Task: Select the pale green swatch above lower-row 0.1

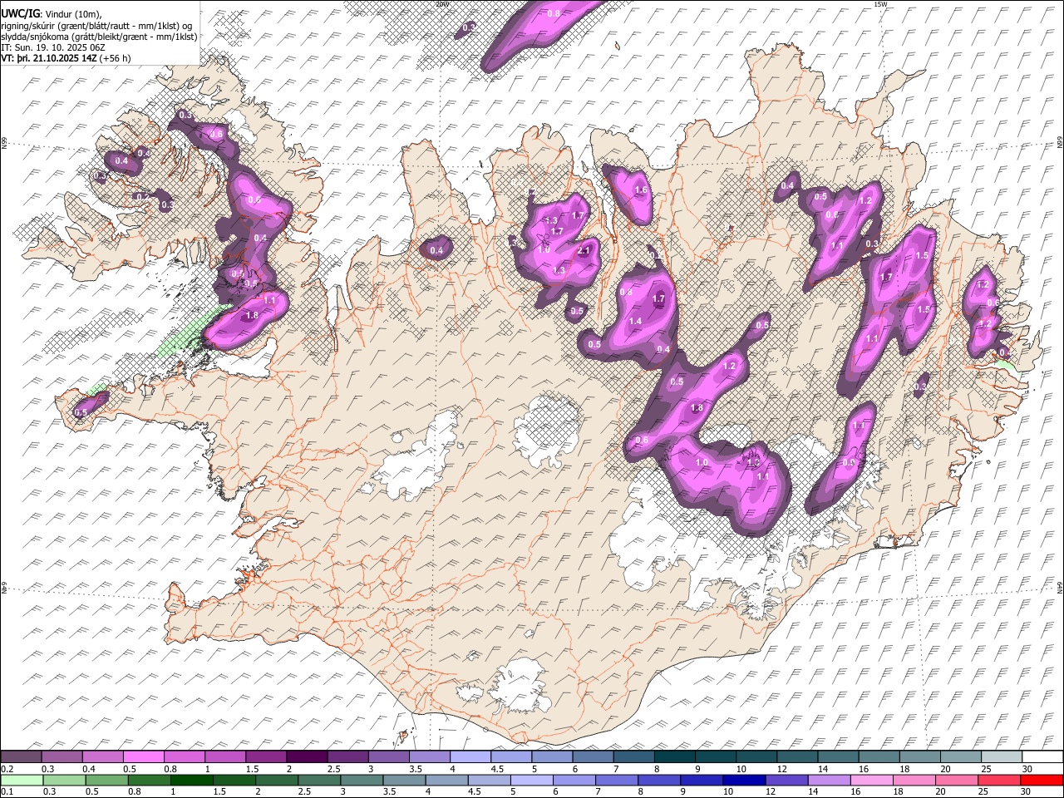Action: click(x=21, y=780)
